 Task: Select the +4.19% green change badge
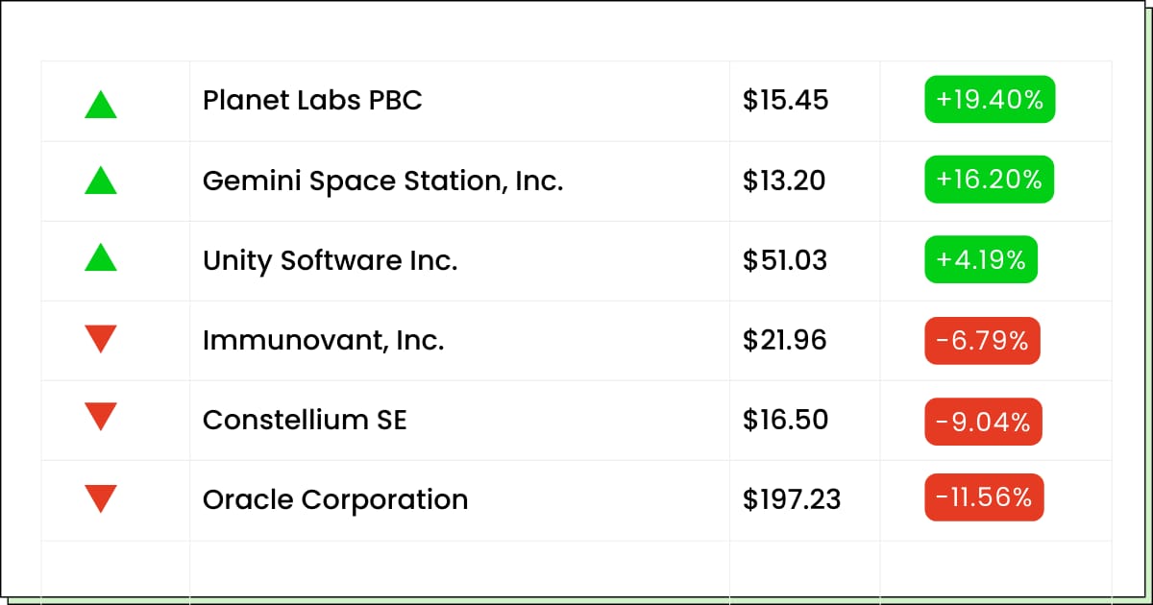point(981,259)
